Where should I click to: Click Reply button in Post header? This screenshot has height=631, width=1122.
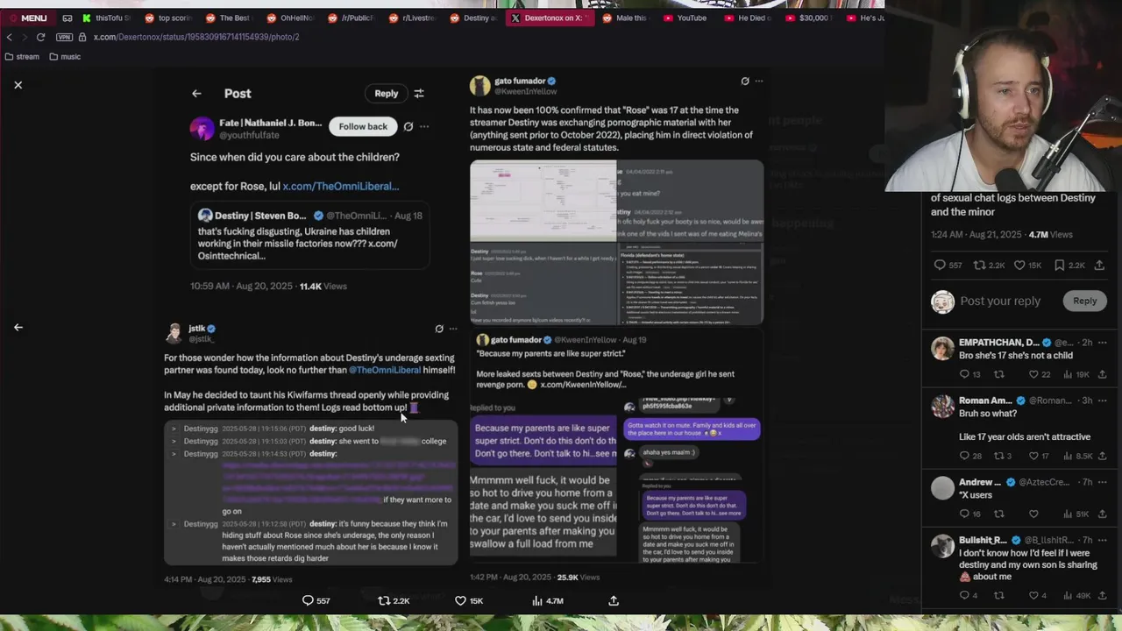coord(386,93)
